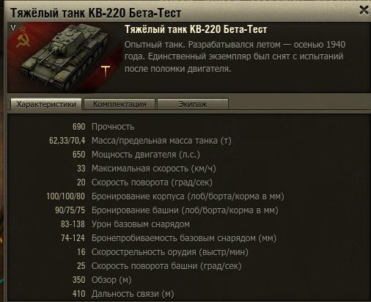The image size is (371, 302).
Task: Select the Бронирование корпуса stat line
Action: [165, 196]
